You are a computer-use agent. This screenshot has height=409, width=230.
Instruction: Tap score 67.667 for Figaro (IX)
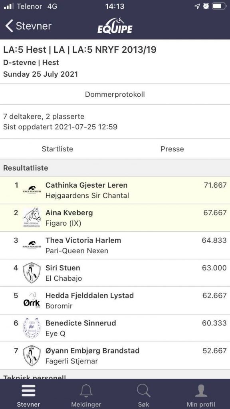tap(215, 212)
